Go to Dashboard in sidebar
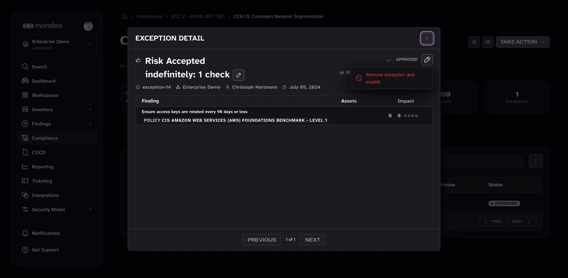This screenshot has height=278, width=568. click(x=57, y=81)
